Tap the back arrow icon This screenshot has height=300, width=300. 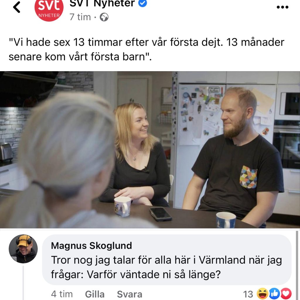(x=17, y=7)
